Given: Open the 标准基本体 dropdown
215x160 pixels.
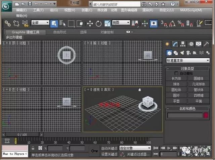Looking at the screenshot, I should [188, 60].
